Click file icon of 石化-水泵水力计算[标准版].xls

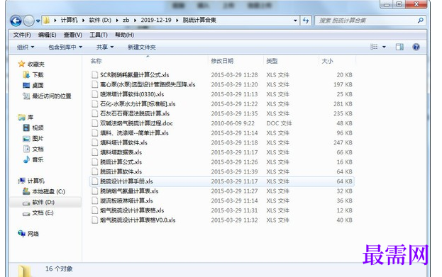pyautogui.click(x=95, y=104)
